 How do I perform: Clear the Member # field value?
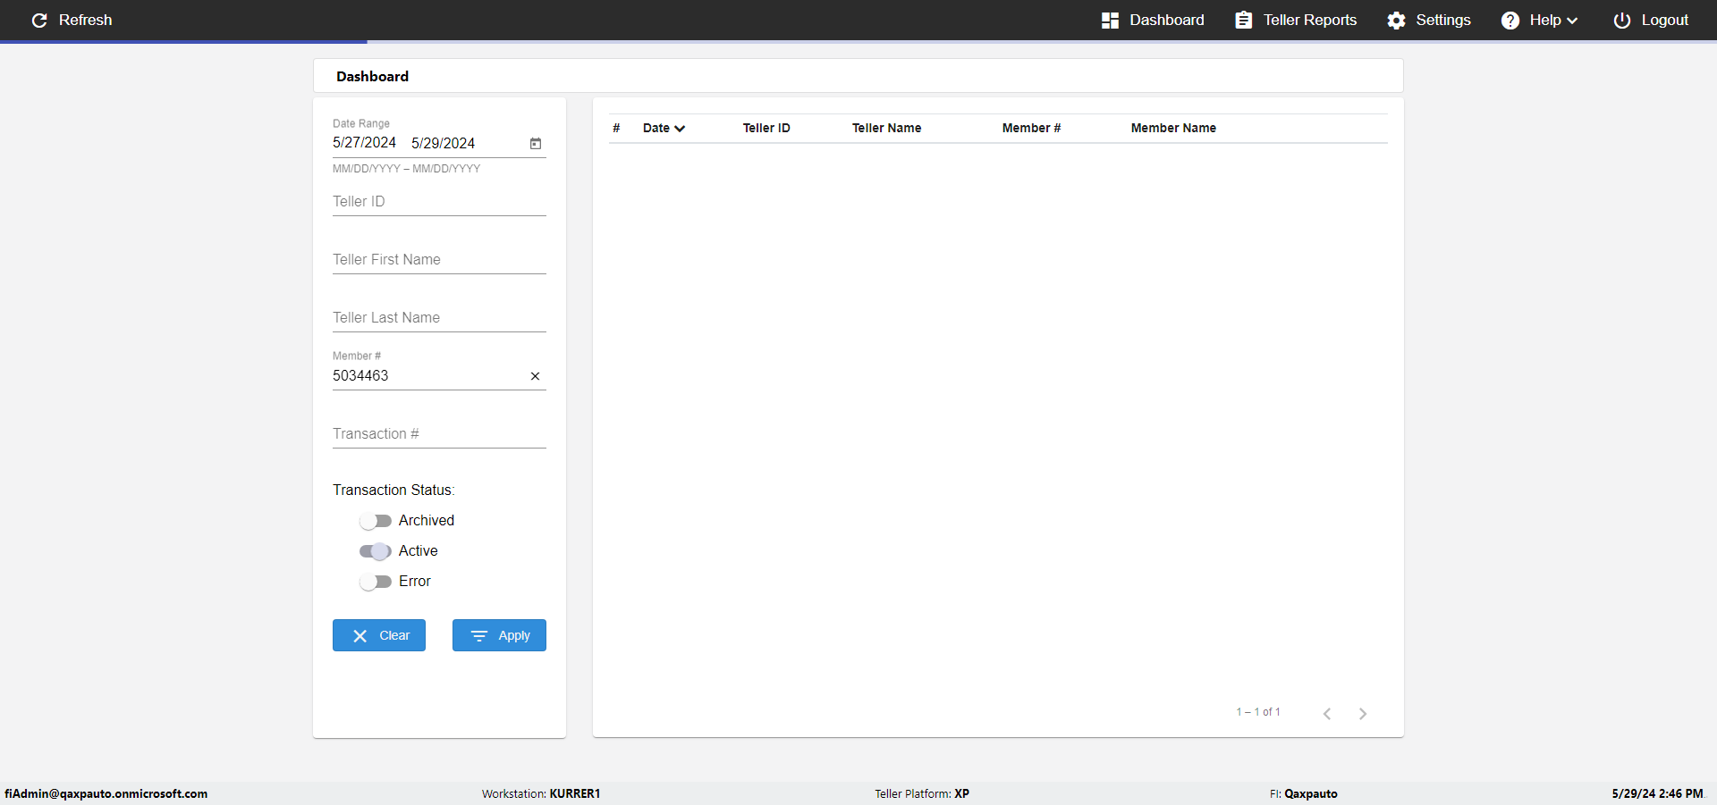(x=535, y=376)
